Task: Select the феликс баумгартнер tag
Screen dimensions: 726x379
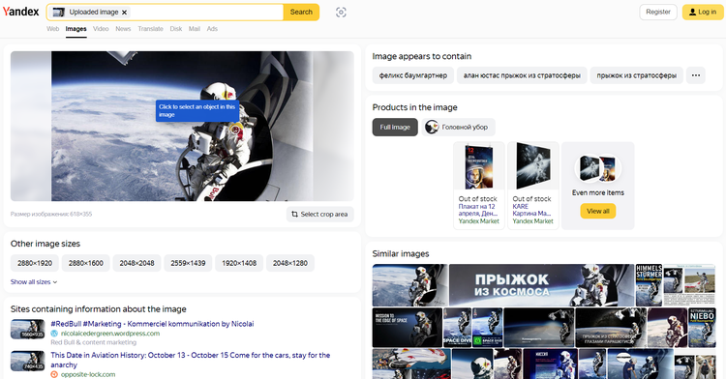Action: (x=413, y=75)
